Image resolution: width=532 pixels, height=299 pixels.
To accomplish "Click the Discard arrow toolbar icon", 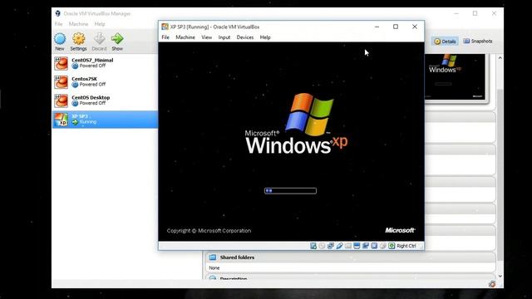I will click(x=99, y=39).
